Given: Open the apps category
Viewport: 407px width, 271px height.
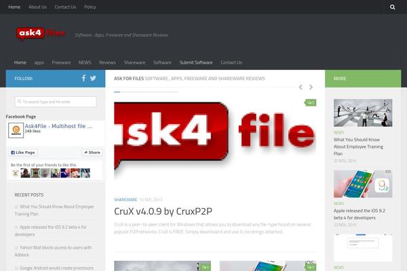Looking at the screenshot, I should point(39,62).
